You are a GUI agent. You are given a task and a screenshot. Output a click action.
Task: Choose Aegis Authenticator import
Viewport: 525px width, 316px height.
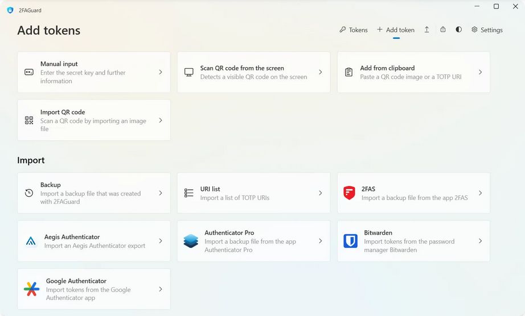point(94,241)
